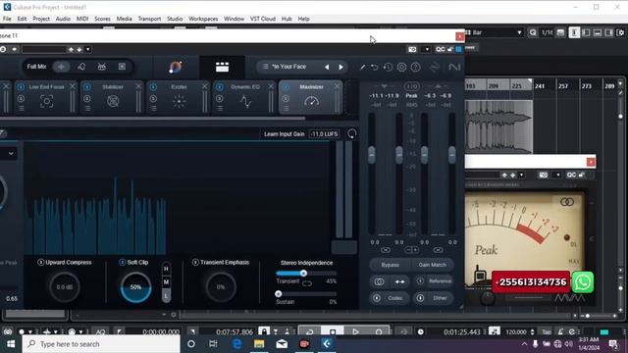This screenshot has height=353, width=628.
Task: Click the Windows search box
Action: (x=101, y=344)
